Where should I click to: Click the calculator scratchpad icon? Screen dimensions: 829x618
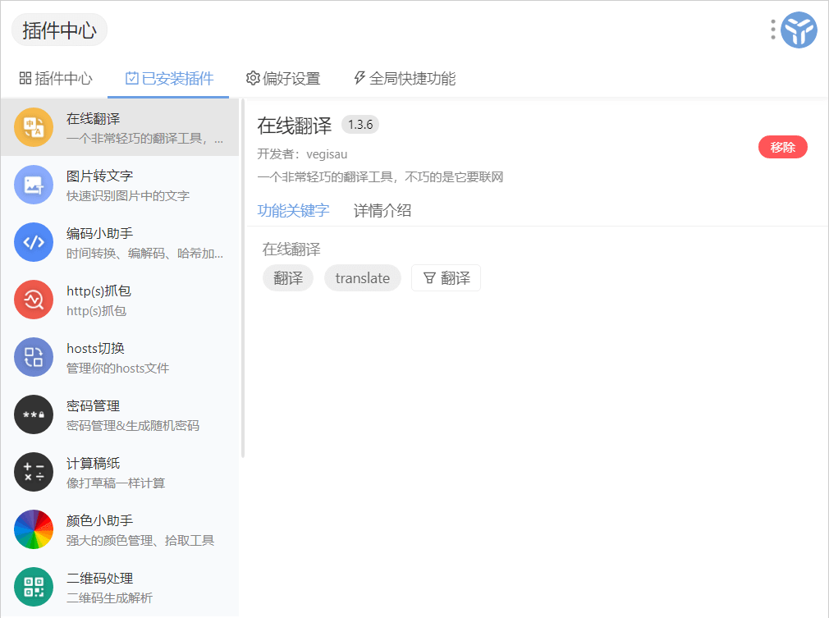coord(34,472)
